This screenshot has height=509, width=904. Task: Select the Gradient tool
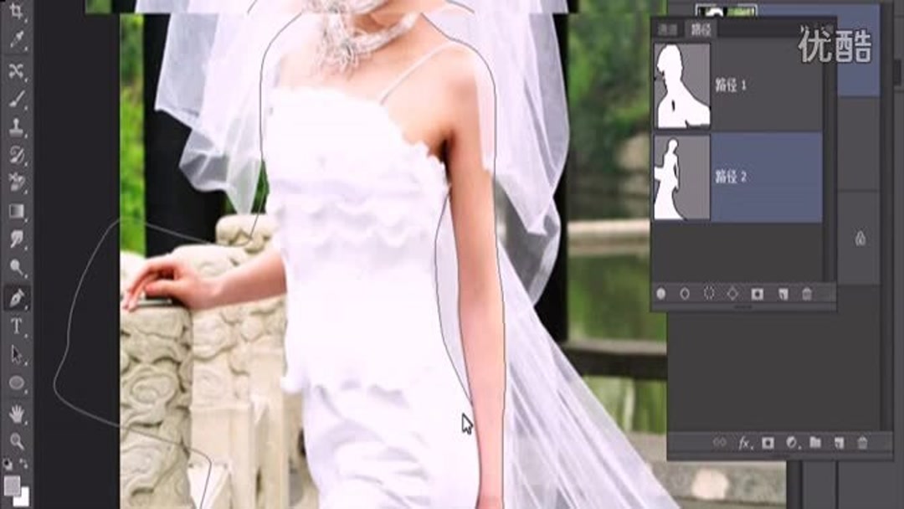(x=15, y=209)
